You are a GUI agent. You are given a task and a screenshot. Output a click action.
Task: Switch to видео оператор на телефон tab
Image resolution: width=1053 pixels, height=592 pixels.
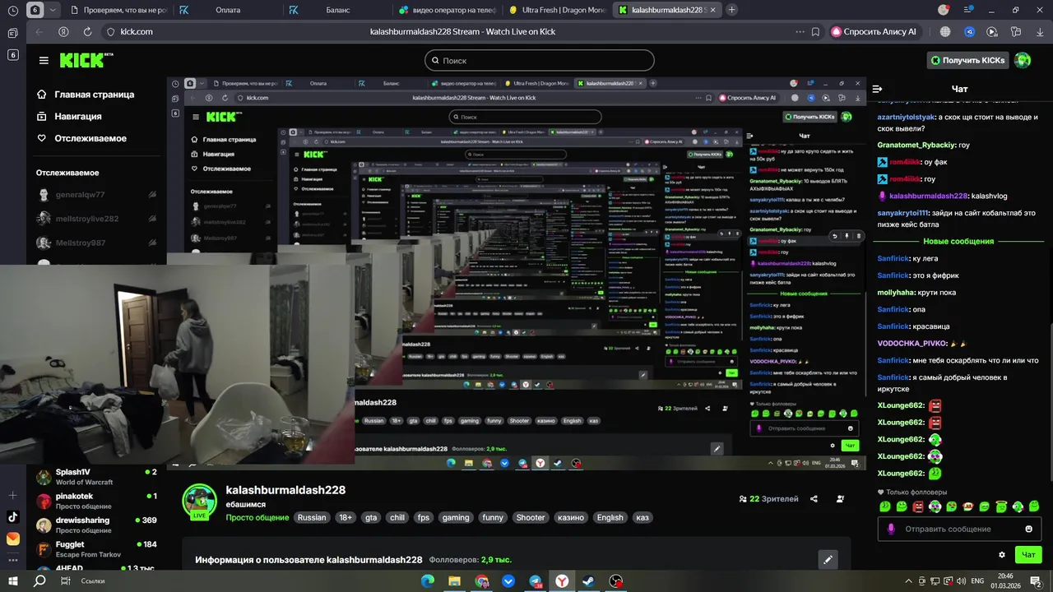tap(447, 10)
